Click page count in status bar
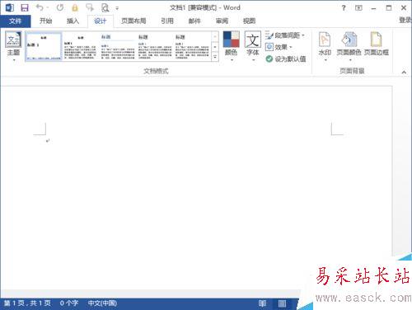Viewport: 412px width, 310px height. pyautogui.click(x=27, y=303)
